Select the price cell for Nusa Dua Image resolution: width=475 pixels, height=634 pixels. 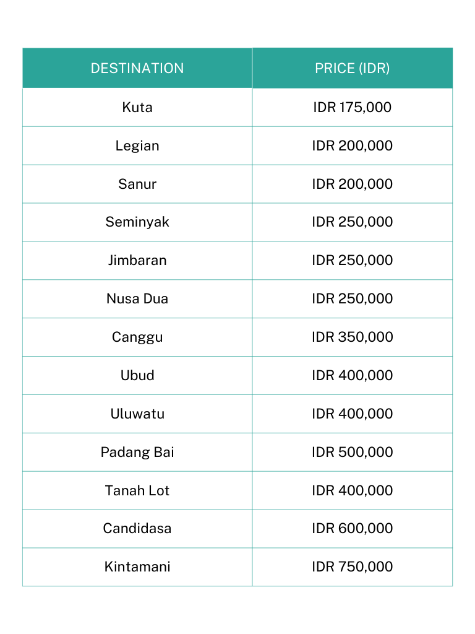(x=353, y=298)
